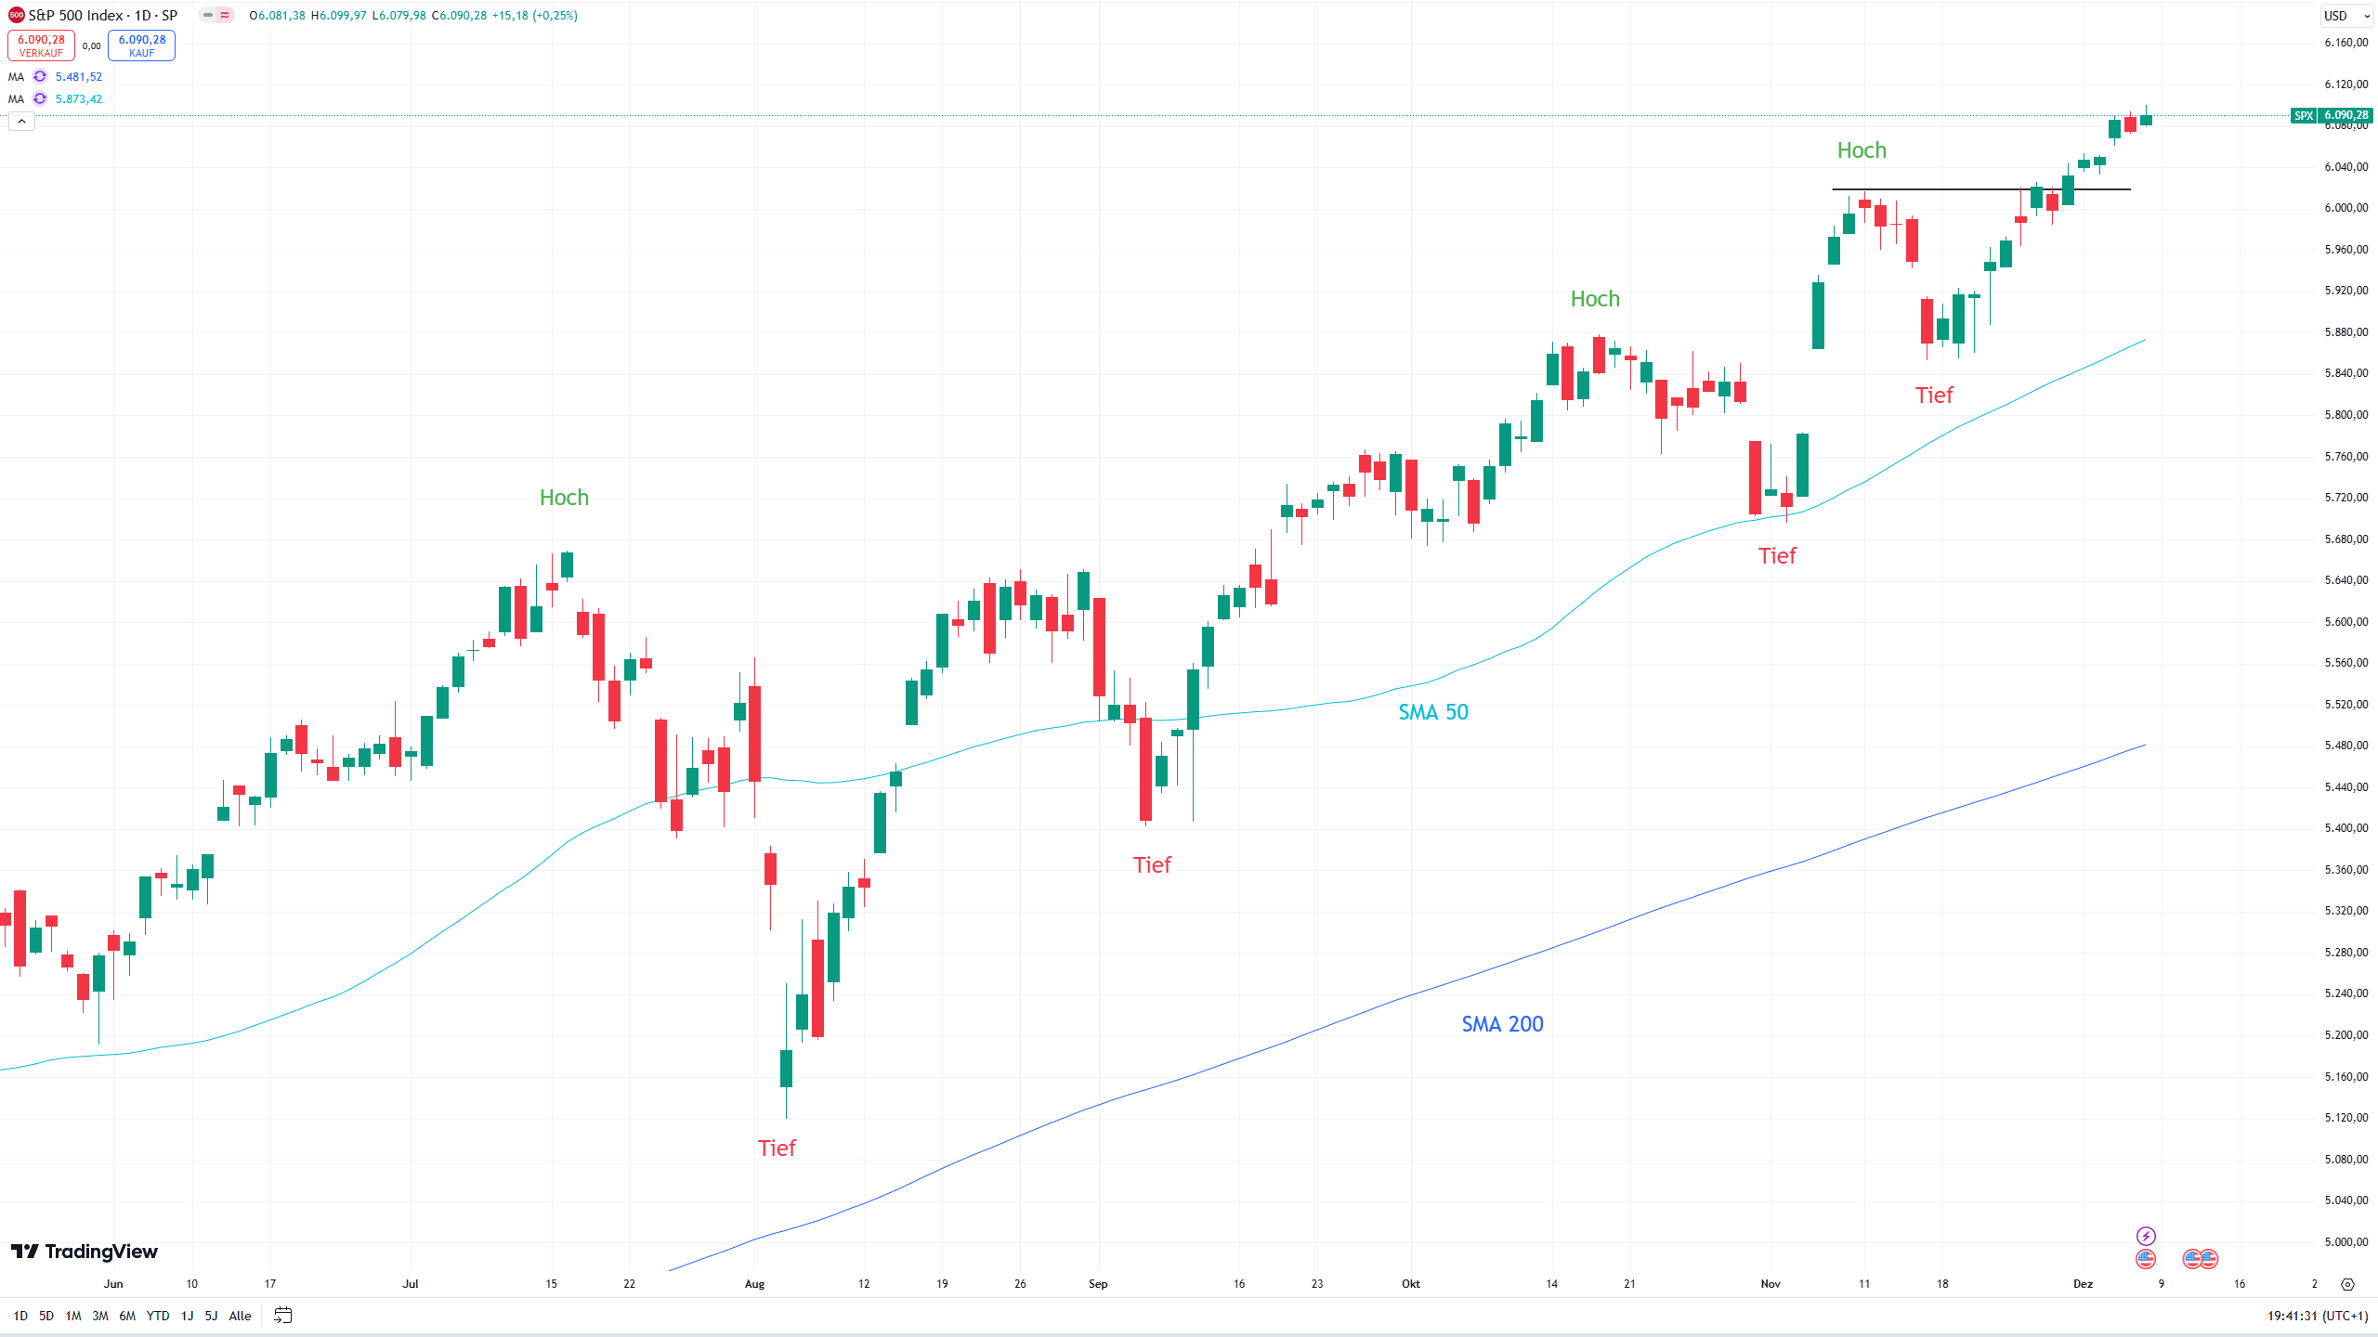2378x1337 pixels.
Task: Click the SPX 6.090,28 price label
Action: point(2332,115)
